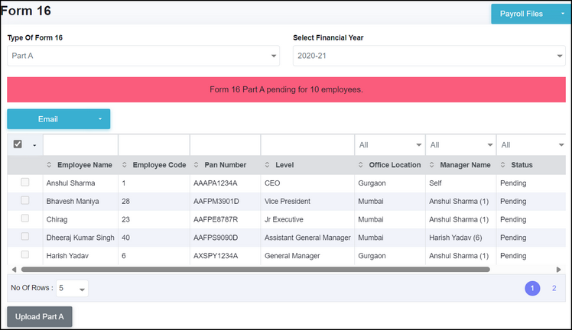Open Email button dropdown arrow

tap(99, 119)
